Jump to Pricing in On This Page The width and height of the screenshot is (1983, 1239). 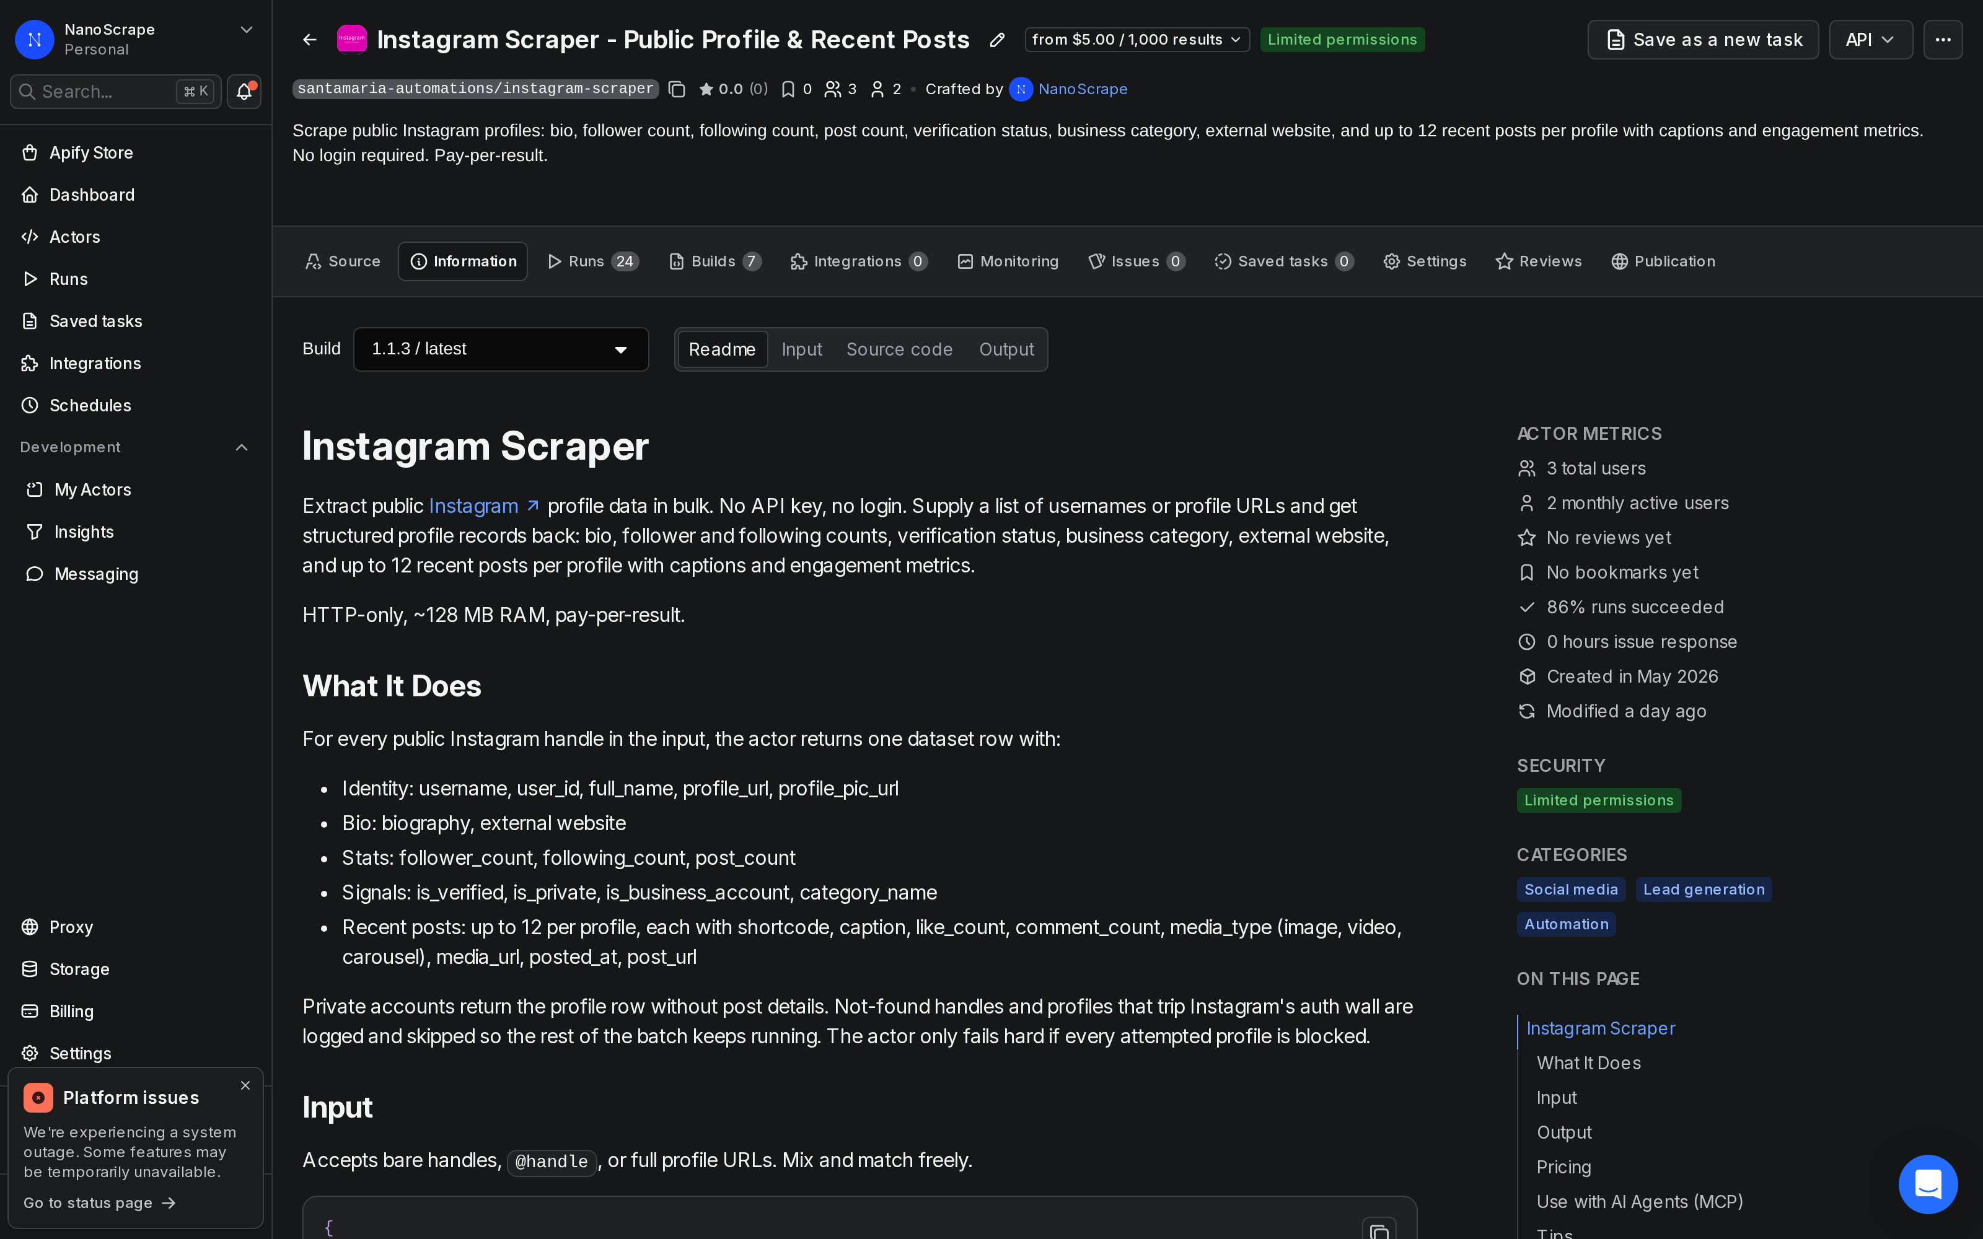coord(1563,1167)
